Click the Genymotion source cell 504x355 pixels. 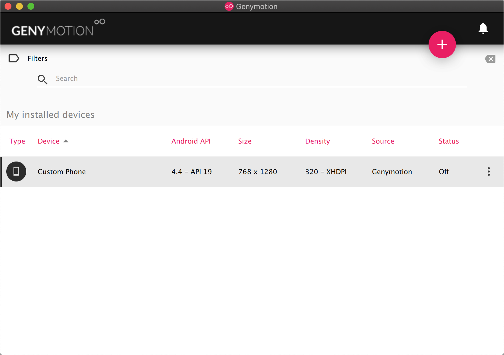click(392, 172)
